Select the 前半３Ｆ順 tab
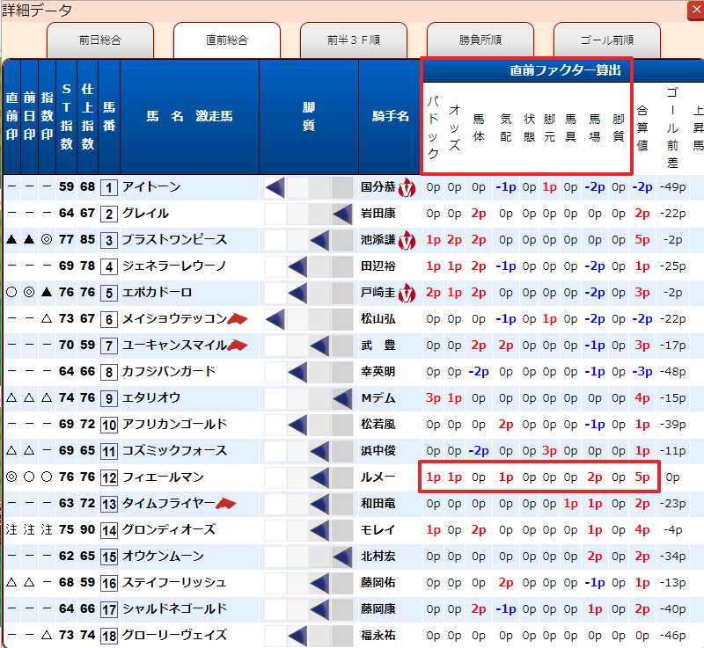This screenshot has width=704, height=648. tap(354, 40)
